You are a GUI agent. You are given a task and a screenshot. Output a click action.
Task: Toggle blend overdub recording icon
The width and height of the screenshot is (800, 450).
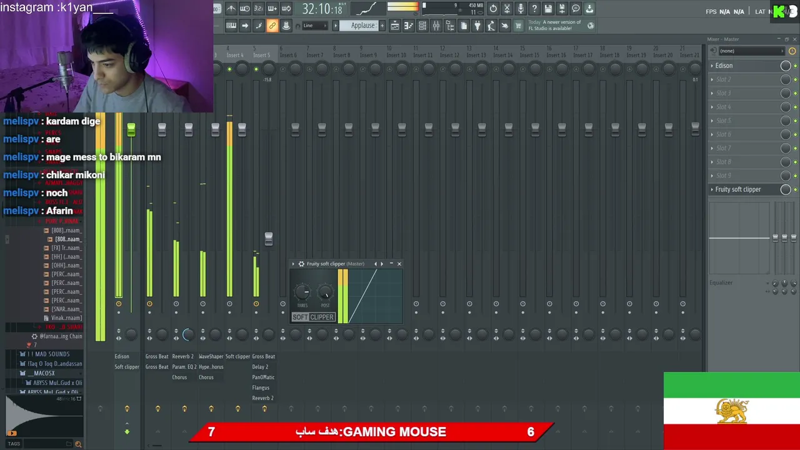pyautogui.click(x=272, y=9)
